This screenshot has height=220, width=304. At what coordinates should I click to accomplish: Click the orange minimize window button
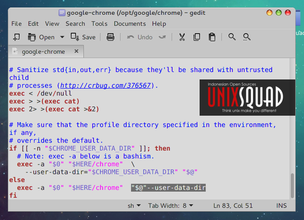269,13
